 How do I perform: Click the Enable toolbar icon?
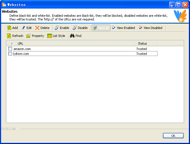click(57, 28)
